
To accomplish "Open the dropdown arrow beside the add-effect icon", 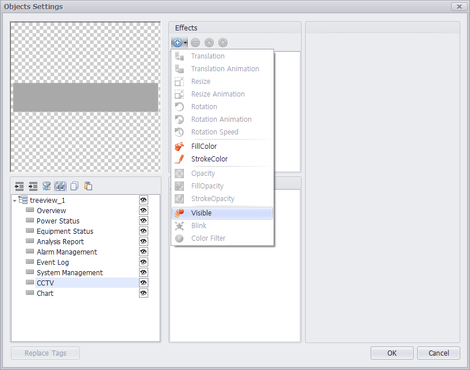I will coord(185,43).
